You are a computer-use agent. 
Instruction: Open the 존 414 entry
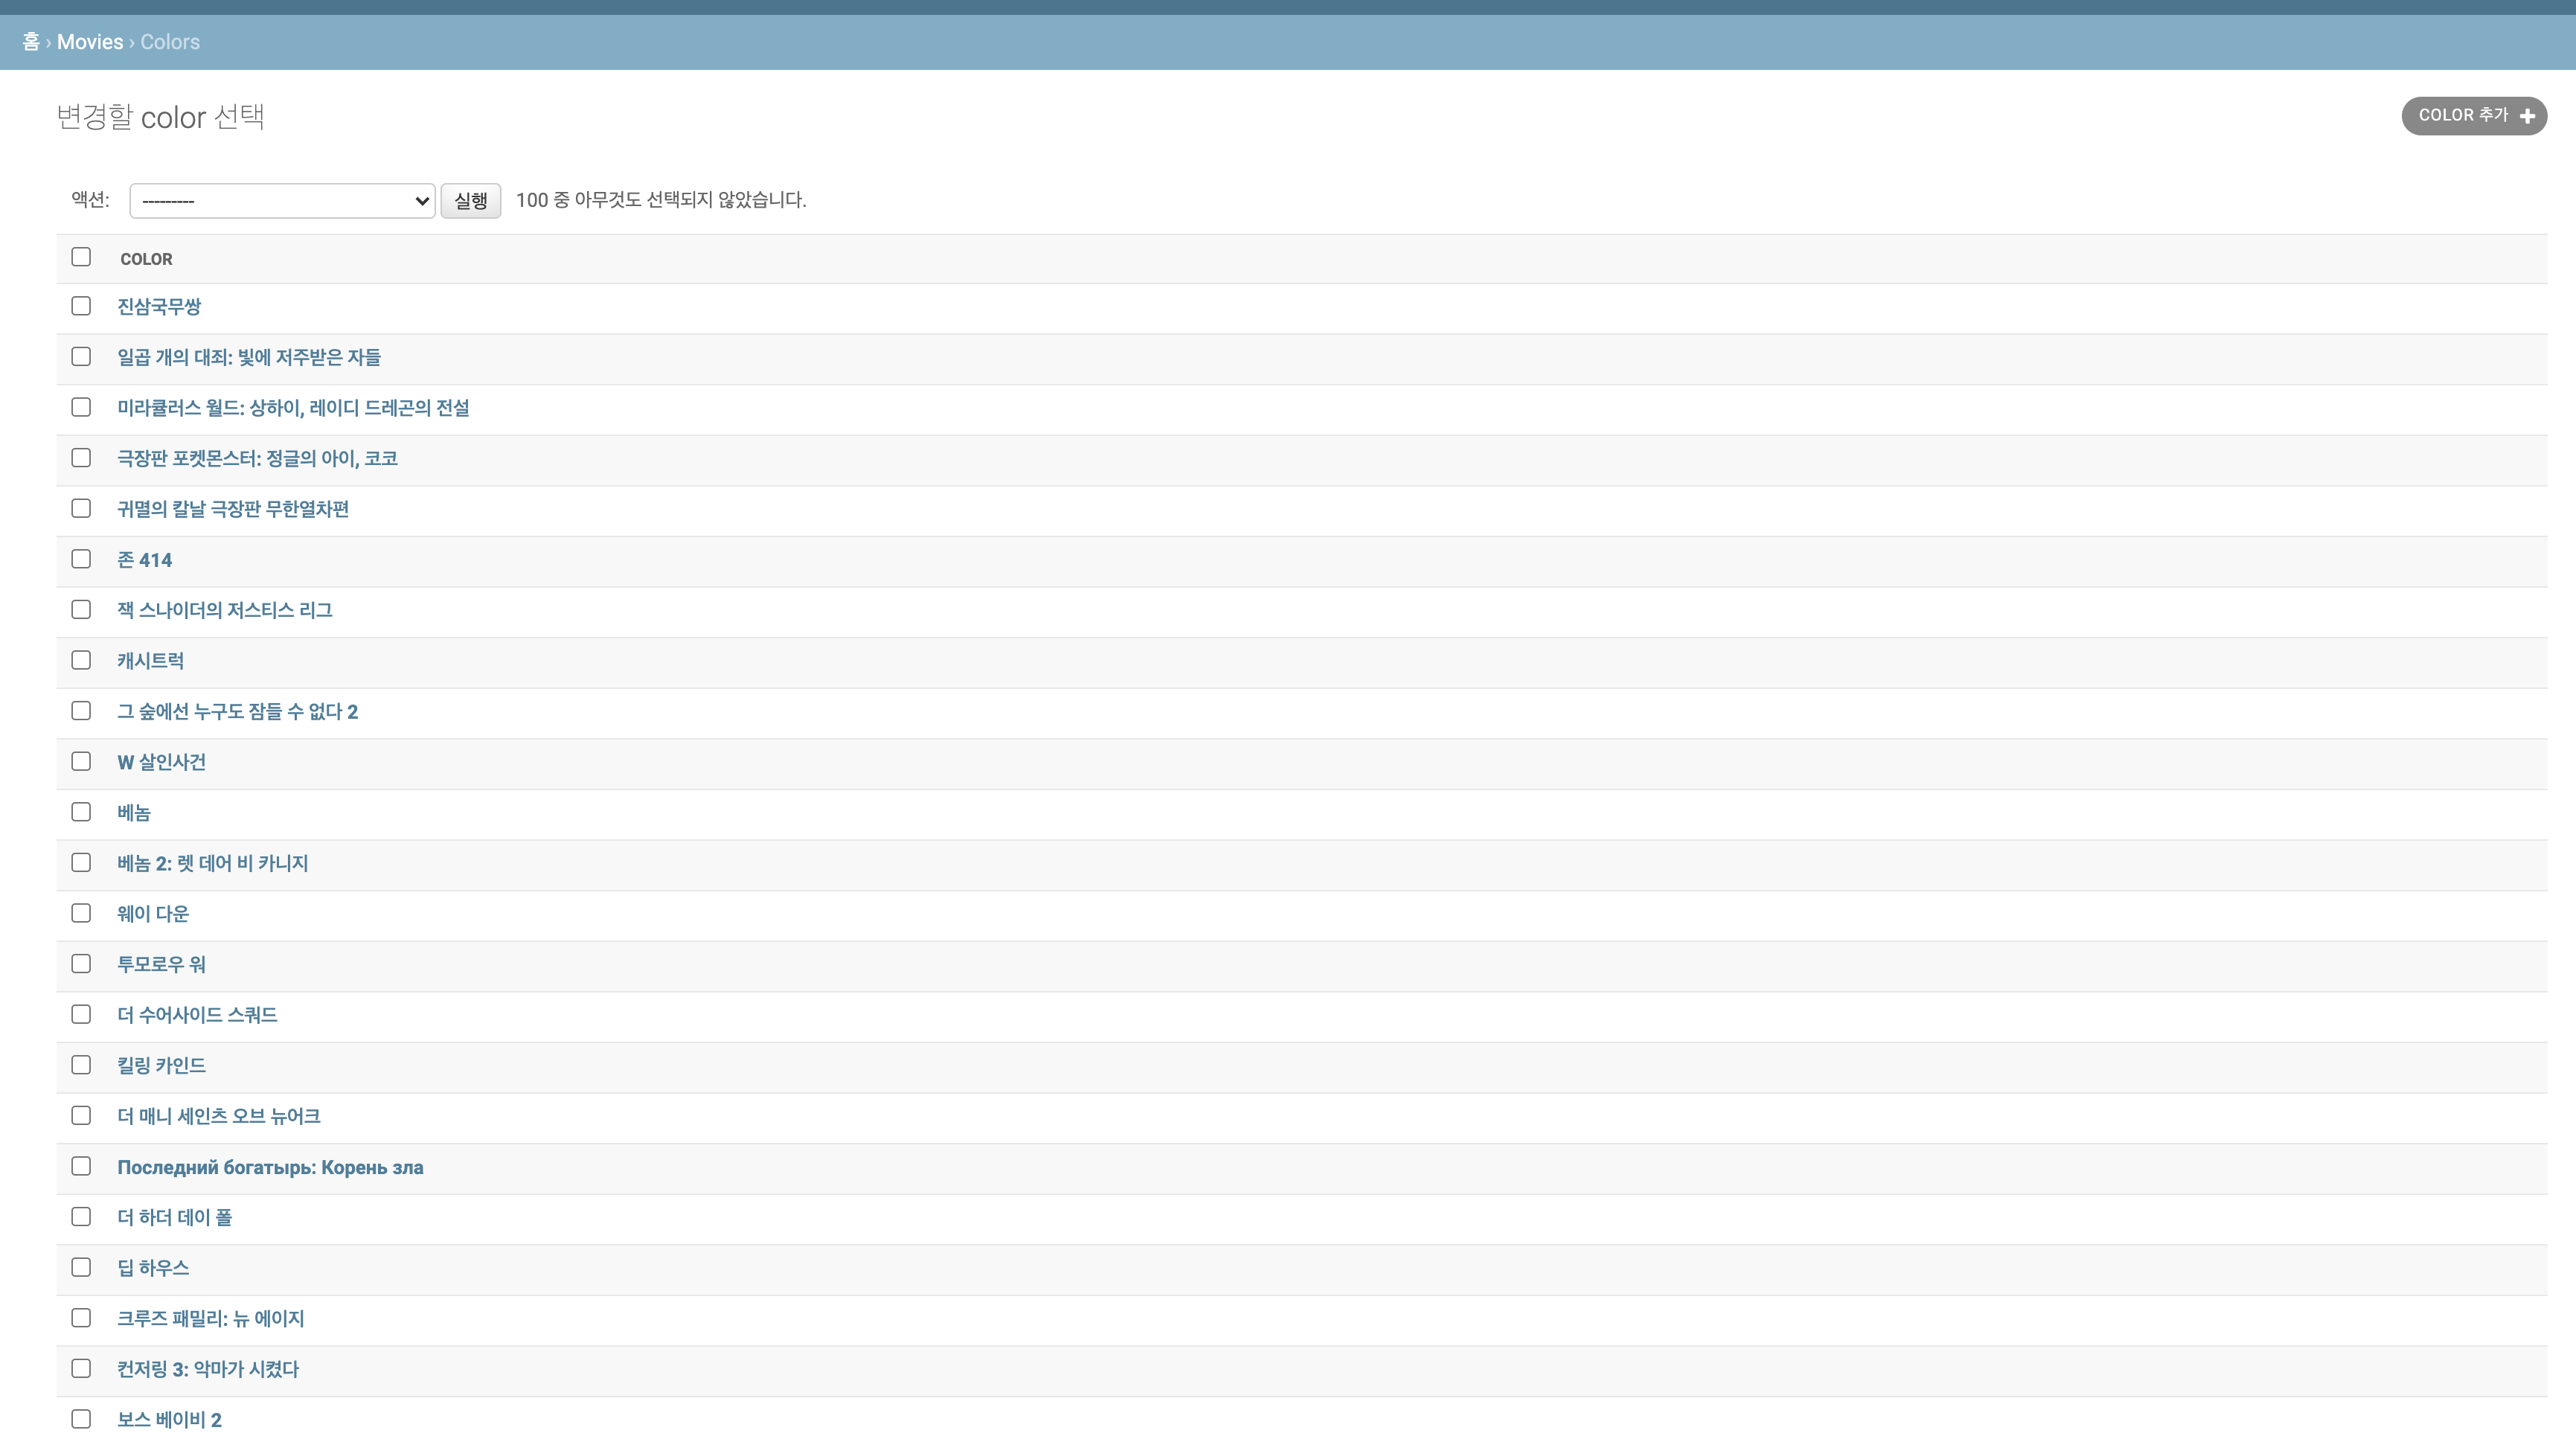tap(144, 560)
